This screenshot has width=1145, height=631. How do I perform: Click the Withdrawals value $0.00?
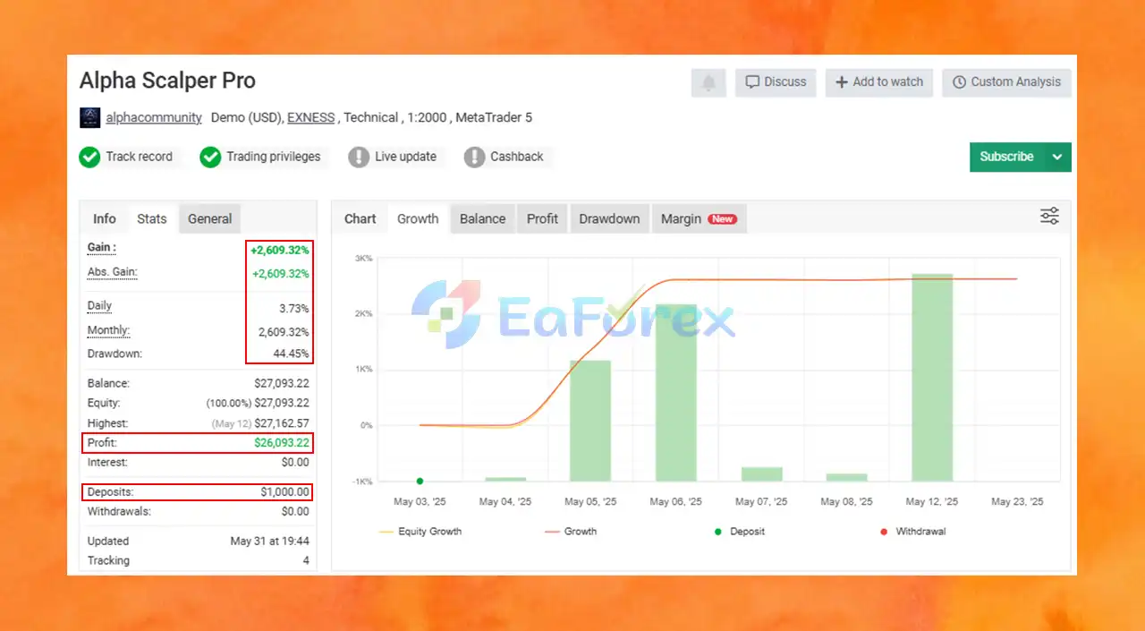point(295,512)
